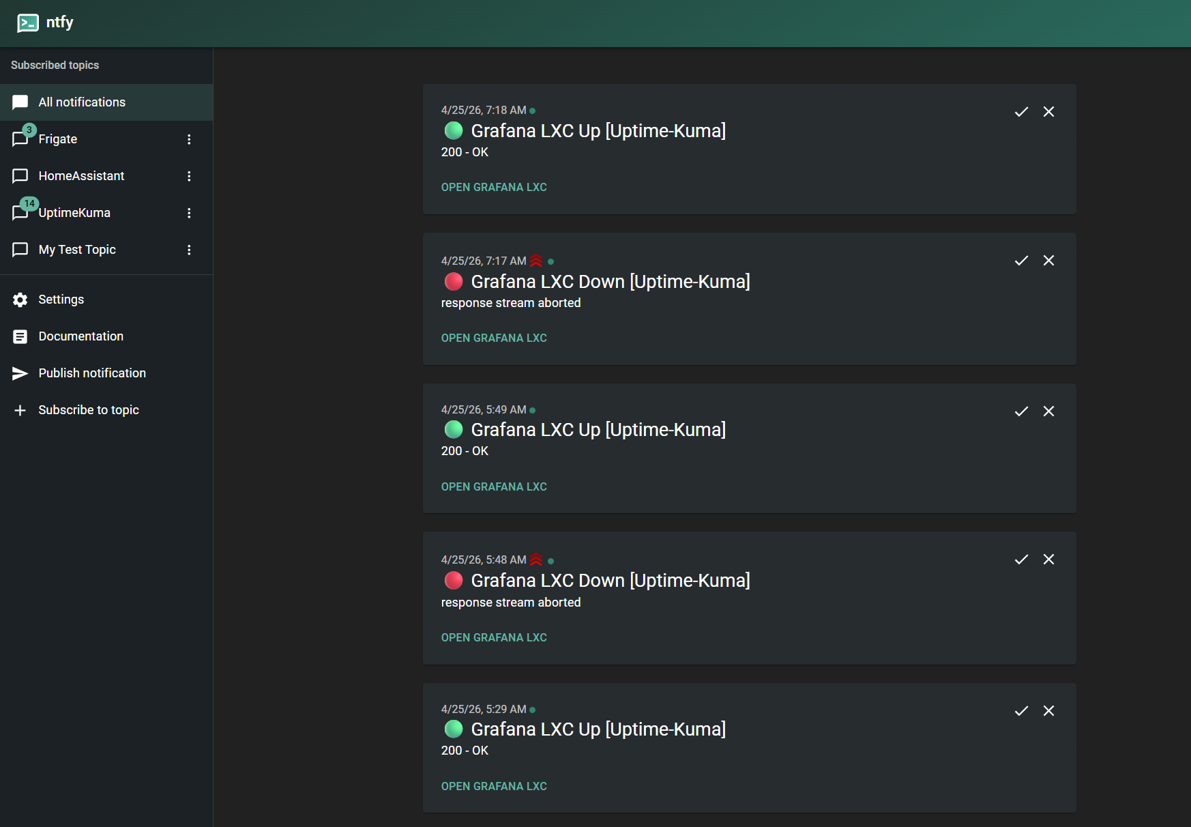The width and height of the screenshot is (1191, 827).
Task: Click the HomeAssistant chat bubble icon
Action: click(20, 176)
